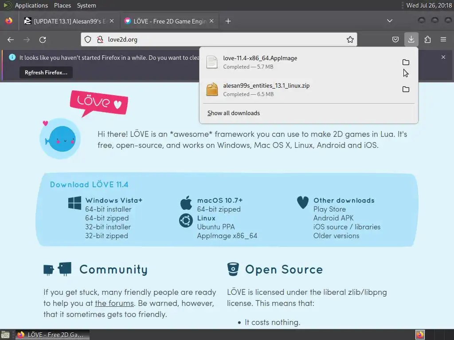The image size is (454, 340).
Task: Download AppImage x86_64 for Linux
Action: pyautogui.click(x=227, y=236)
